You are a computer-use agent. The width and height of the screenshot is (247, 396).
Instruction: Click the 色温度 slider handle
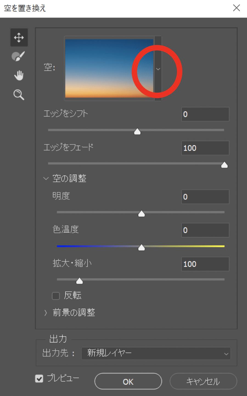coord(141,248)
